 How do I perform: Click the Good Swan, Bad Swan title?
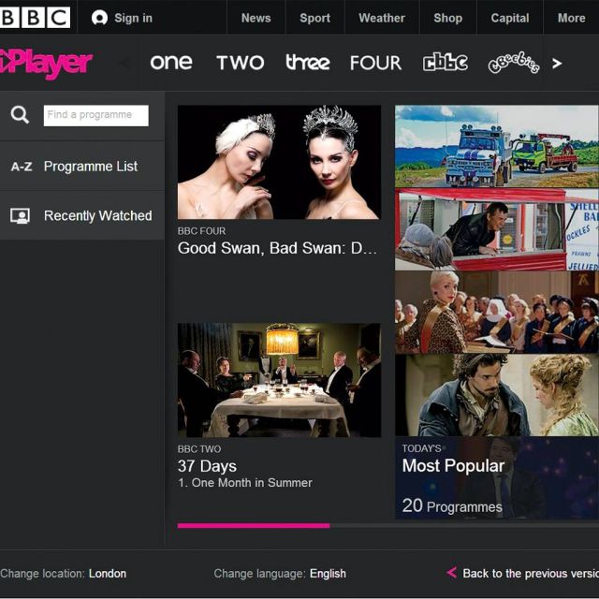pos(277,248)
